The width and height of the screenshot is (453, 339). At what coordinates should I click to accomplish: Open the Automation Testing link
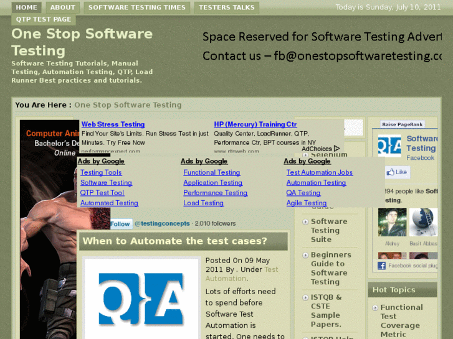[x=316, y=182]
